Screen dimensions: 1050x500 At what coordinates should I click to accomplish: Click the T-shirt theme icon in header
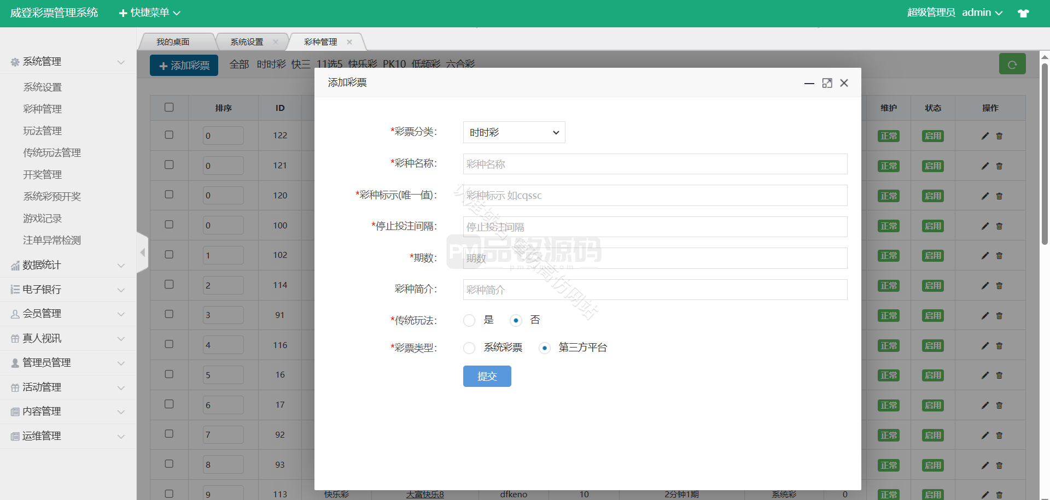[x=1023, y=13]
